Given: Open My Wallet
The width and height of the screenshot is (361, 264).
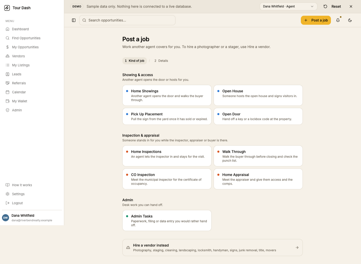Looking at the screenshot, I should (x=32, y=101).
